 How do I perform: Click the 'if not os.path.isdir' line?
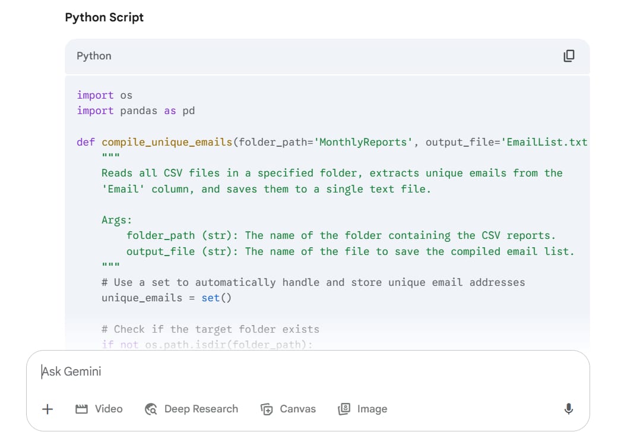[207, 345]
